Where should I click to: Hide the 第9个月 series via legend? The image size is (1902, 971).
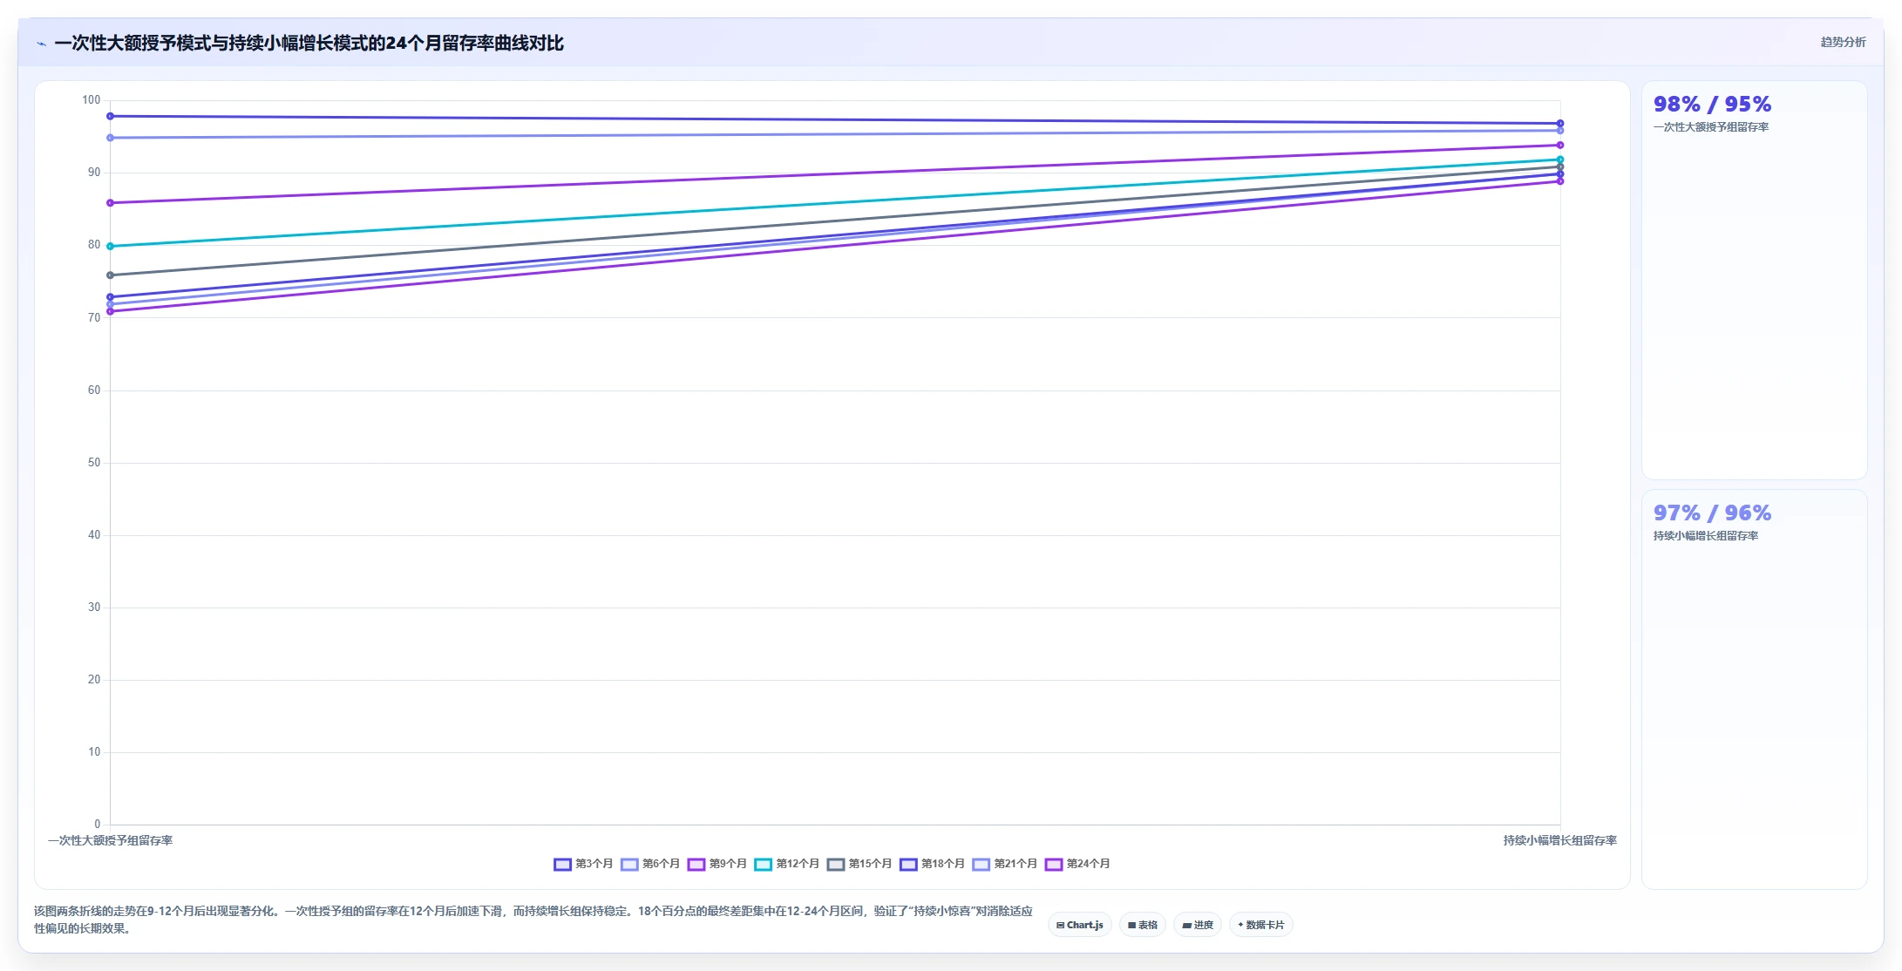click(717, 864)
